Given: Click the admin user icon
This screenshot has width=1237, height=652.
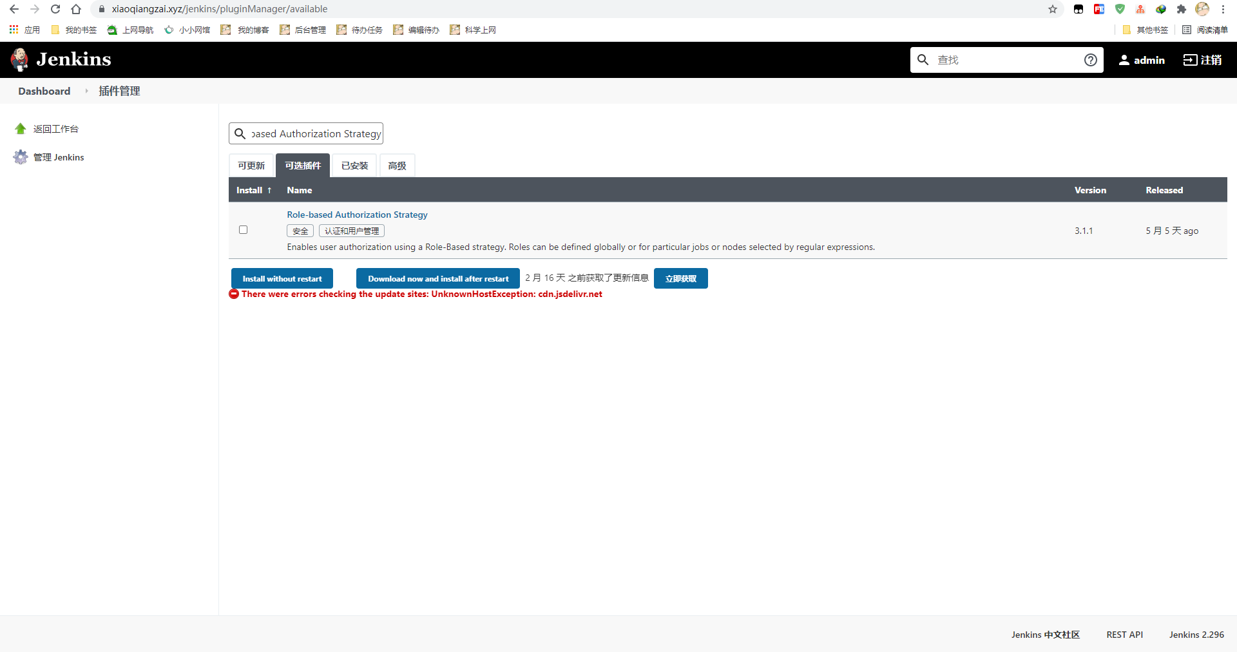Looking at the screenshot, I should coord(1124,60).
